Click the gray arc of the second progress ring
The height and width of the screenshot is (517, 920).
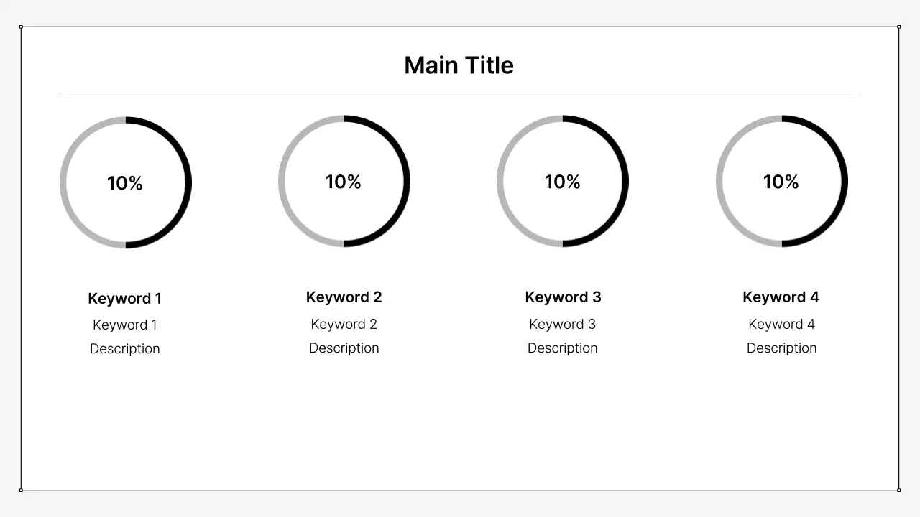(282, 181)
